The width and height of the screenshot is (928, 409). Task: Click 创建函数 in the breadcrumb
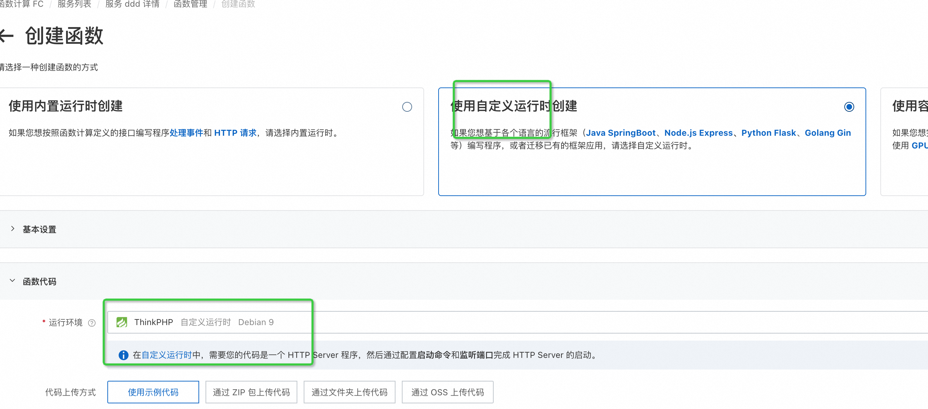(x=238, y=4)
